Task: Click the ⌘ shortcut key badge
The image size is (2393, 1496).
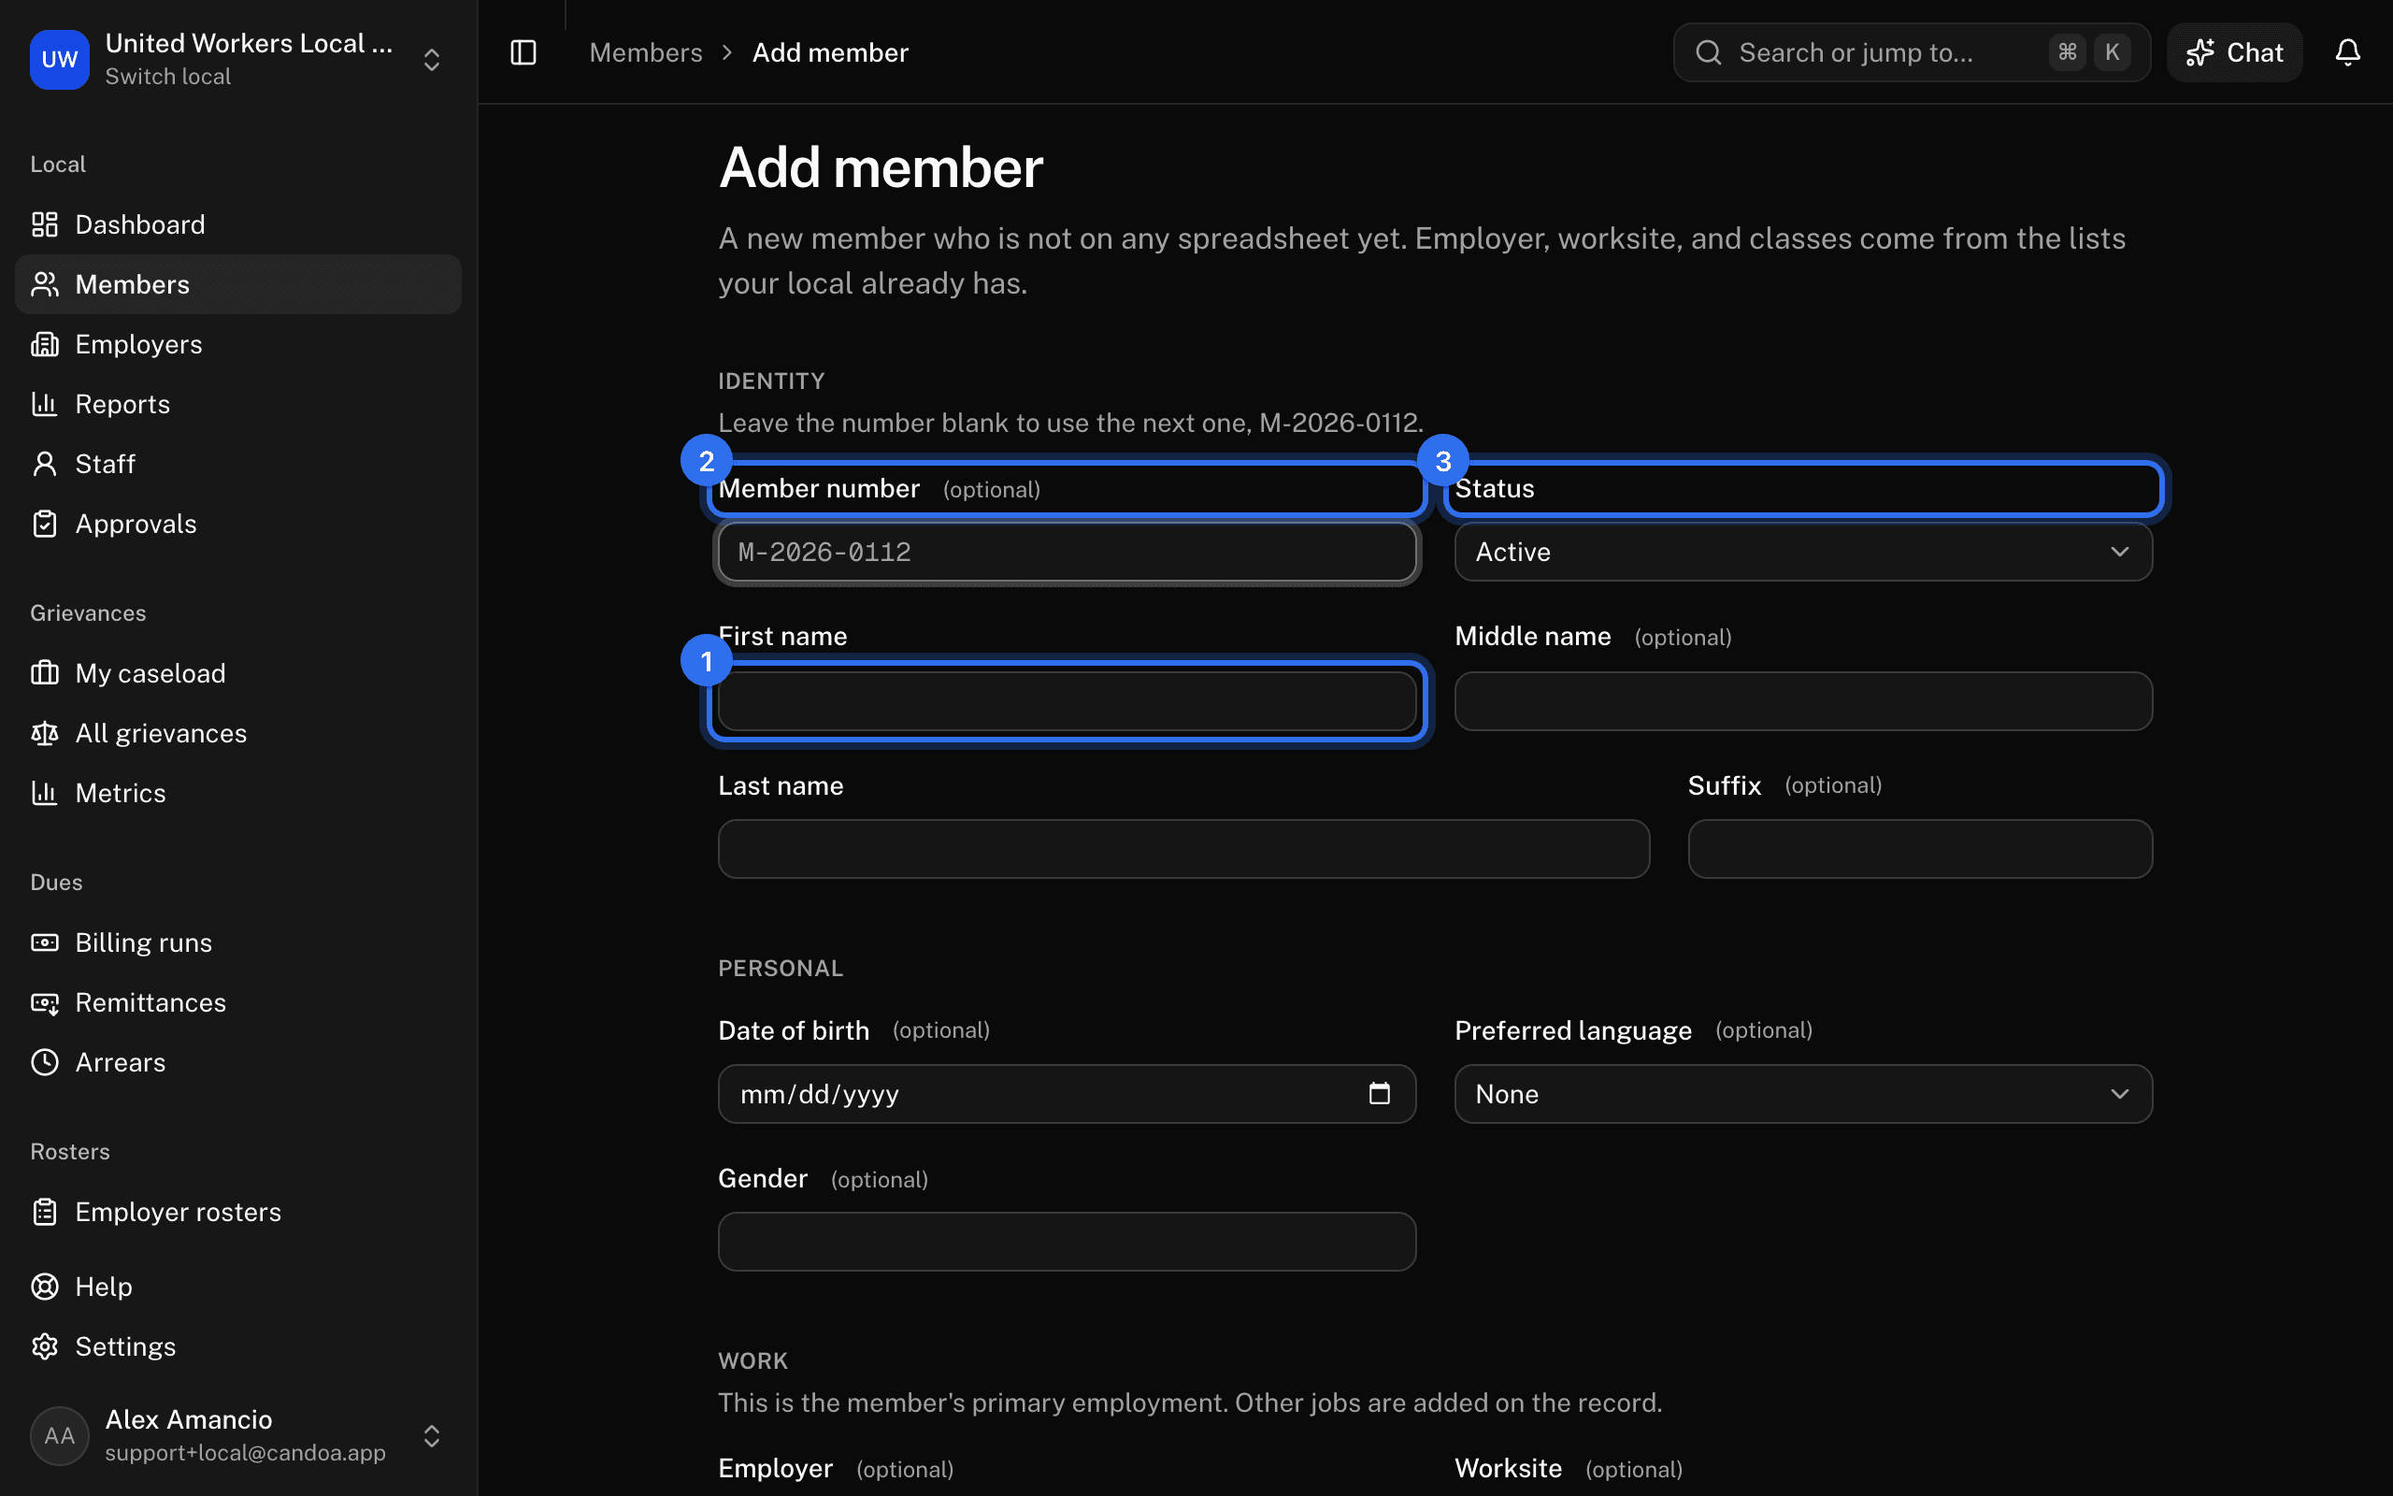Action: [x=2068, y=52]
